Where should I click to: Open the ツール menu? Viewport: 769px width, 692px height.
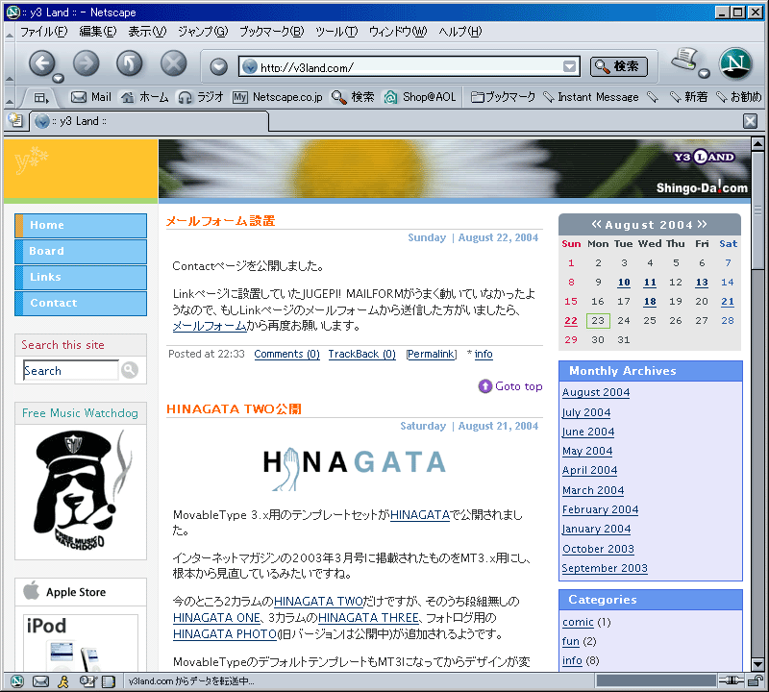point(336,32)
